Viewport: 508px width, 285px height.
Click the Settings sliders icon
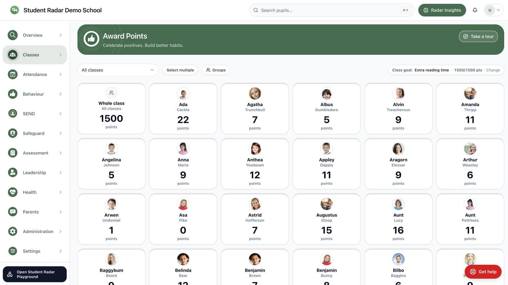13,251
